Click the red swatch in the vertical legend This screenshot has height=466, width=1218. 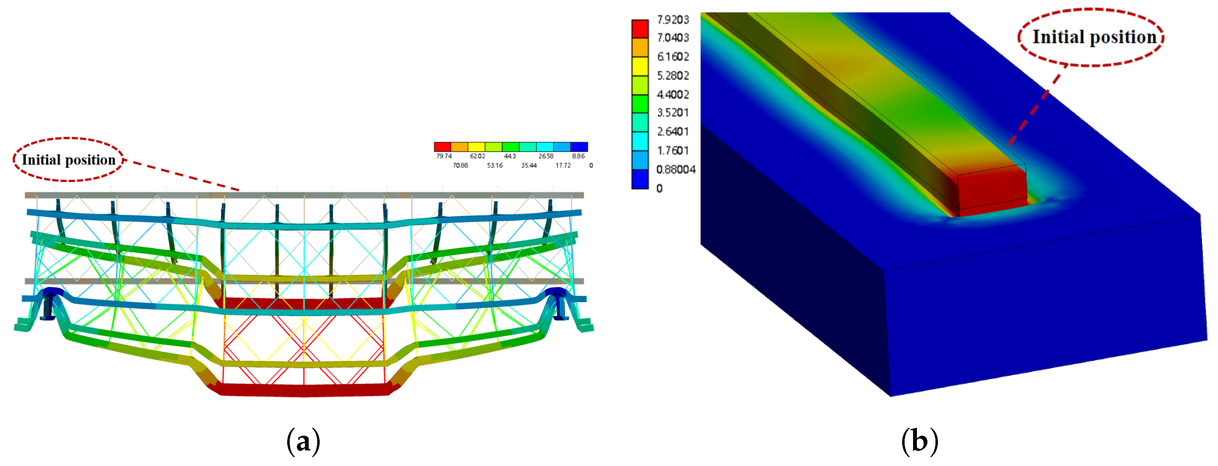coord(640,28)
